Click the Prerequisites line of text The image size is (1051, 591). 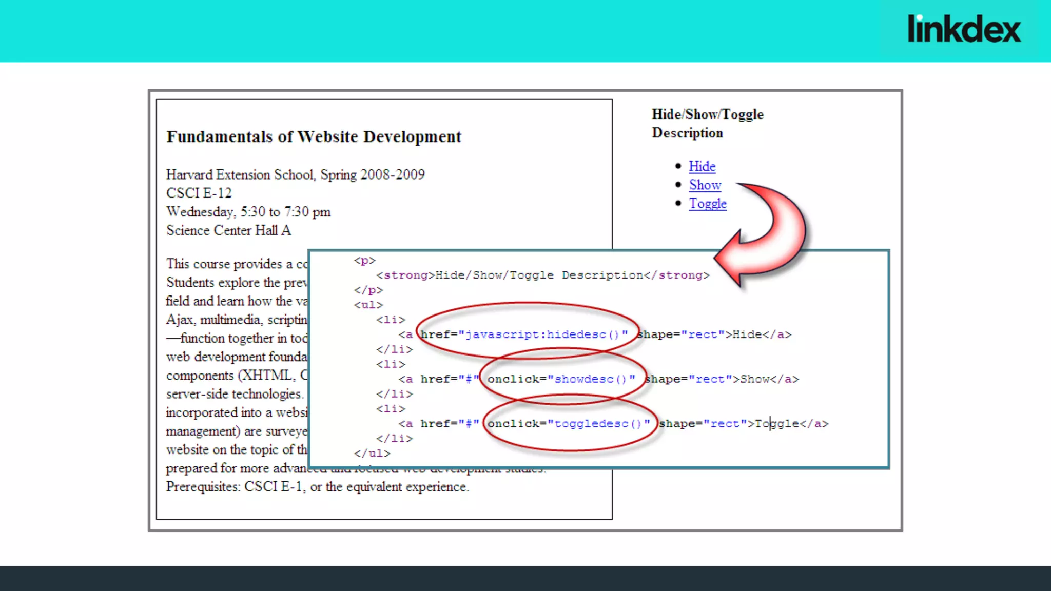point(317,487)
